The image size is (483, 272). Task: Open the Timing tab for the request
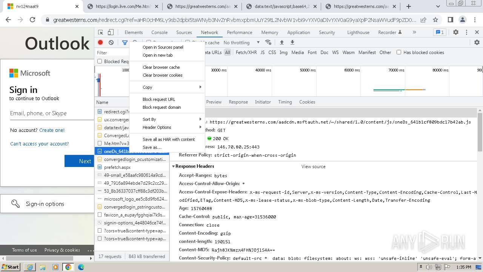point(285,102)
